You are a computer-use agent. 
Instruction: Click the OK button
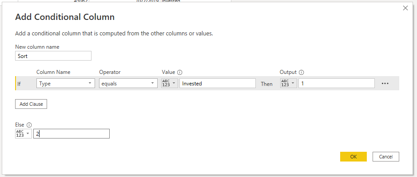pyautogui.click(x=353, y=157)
